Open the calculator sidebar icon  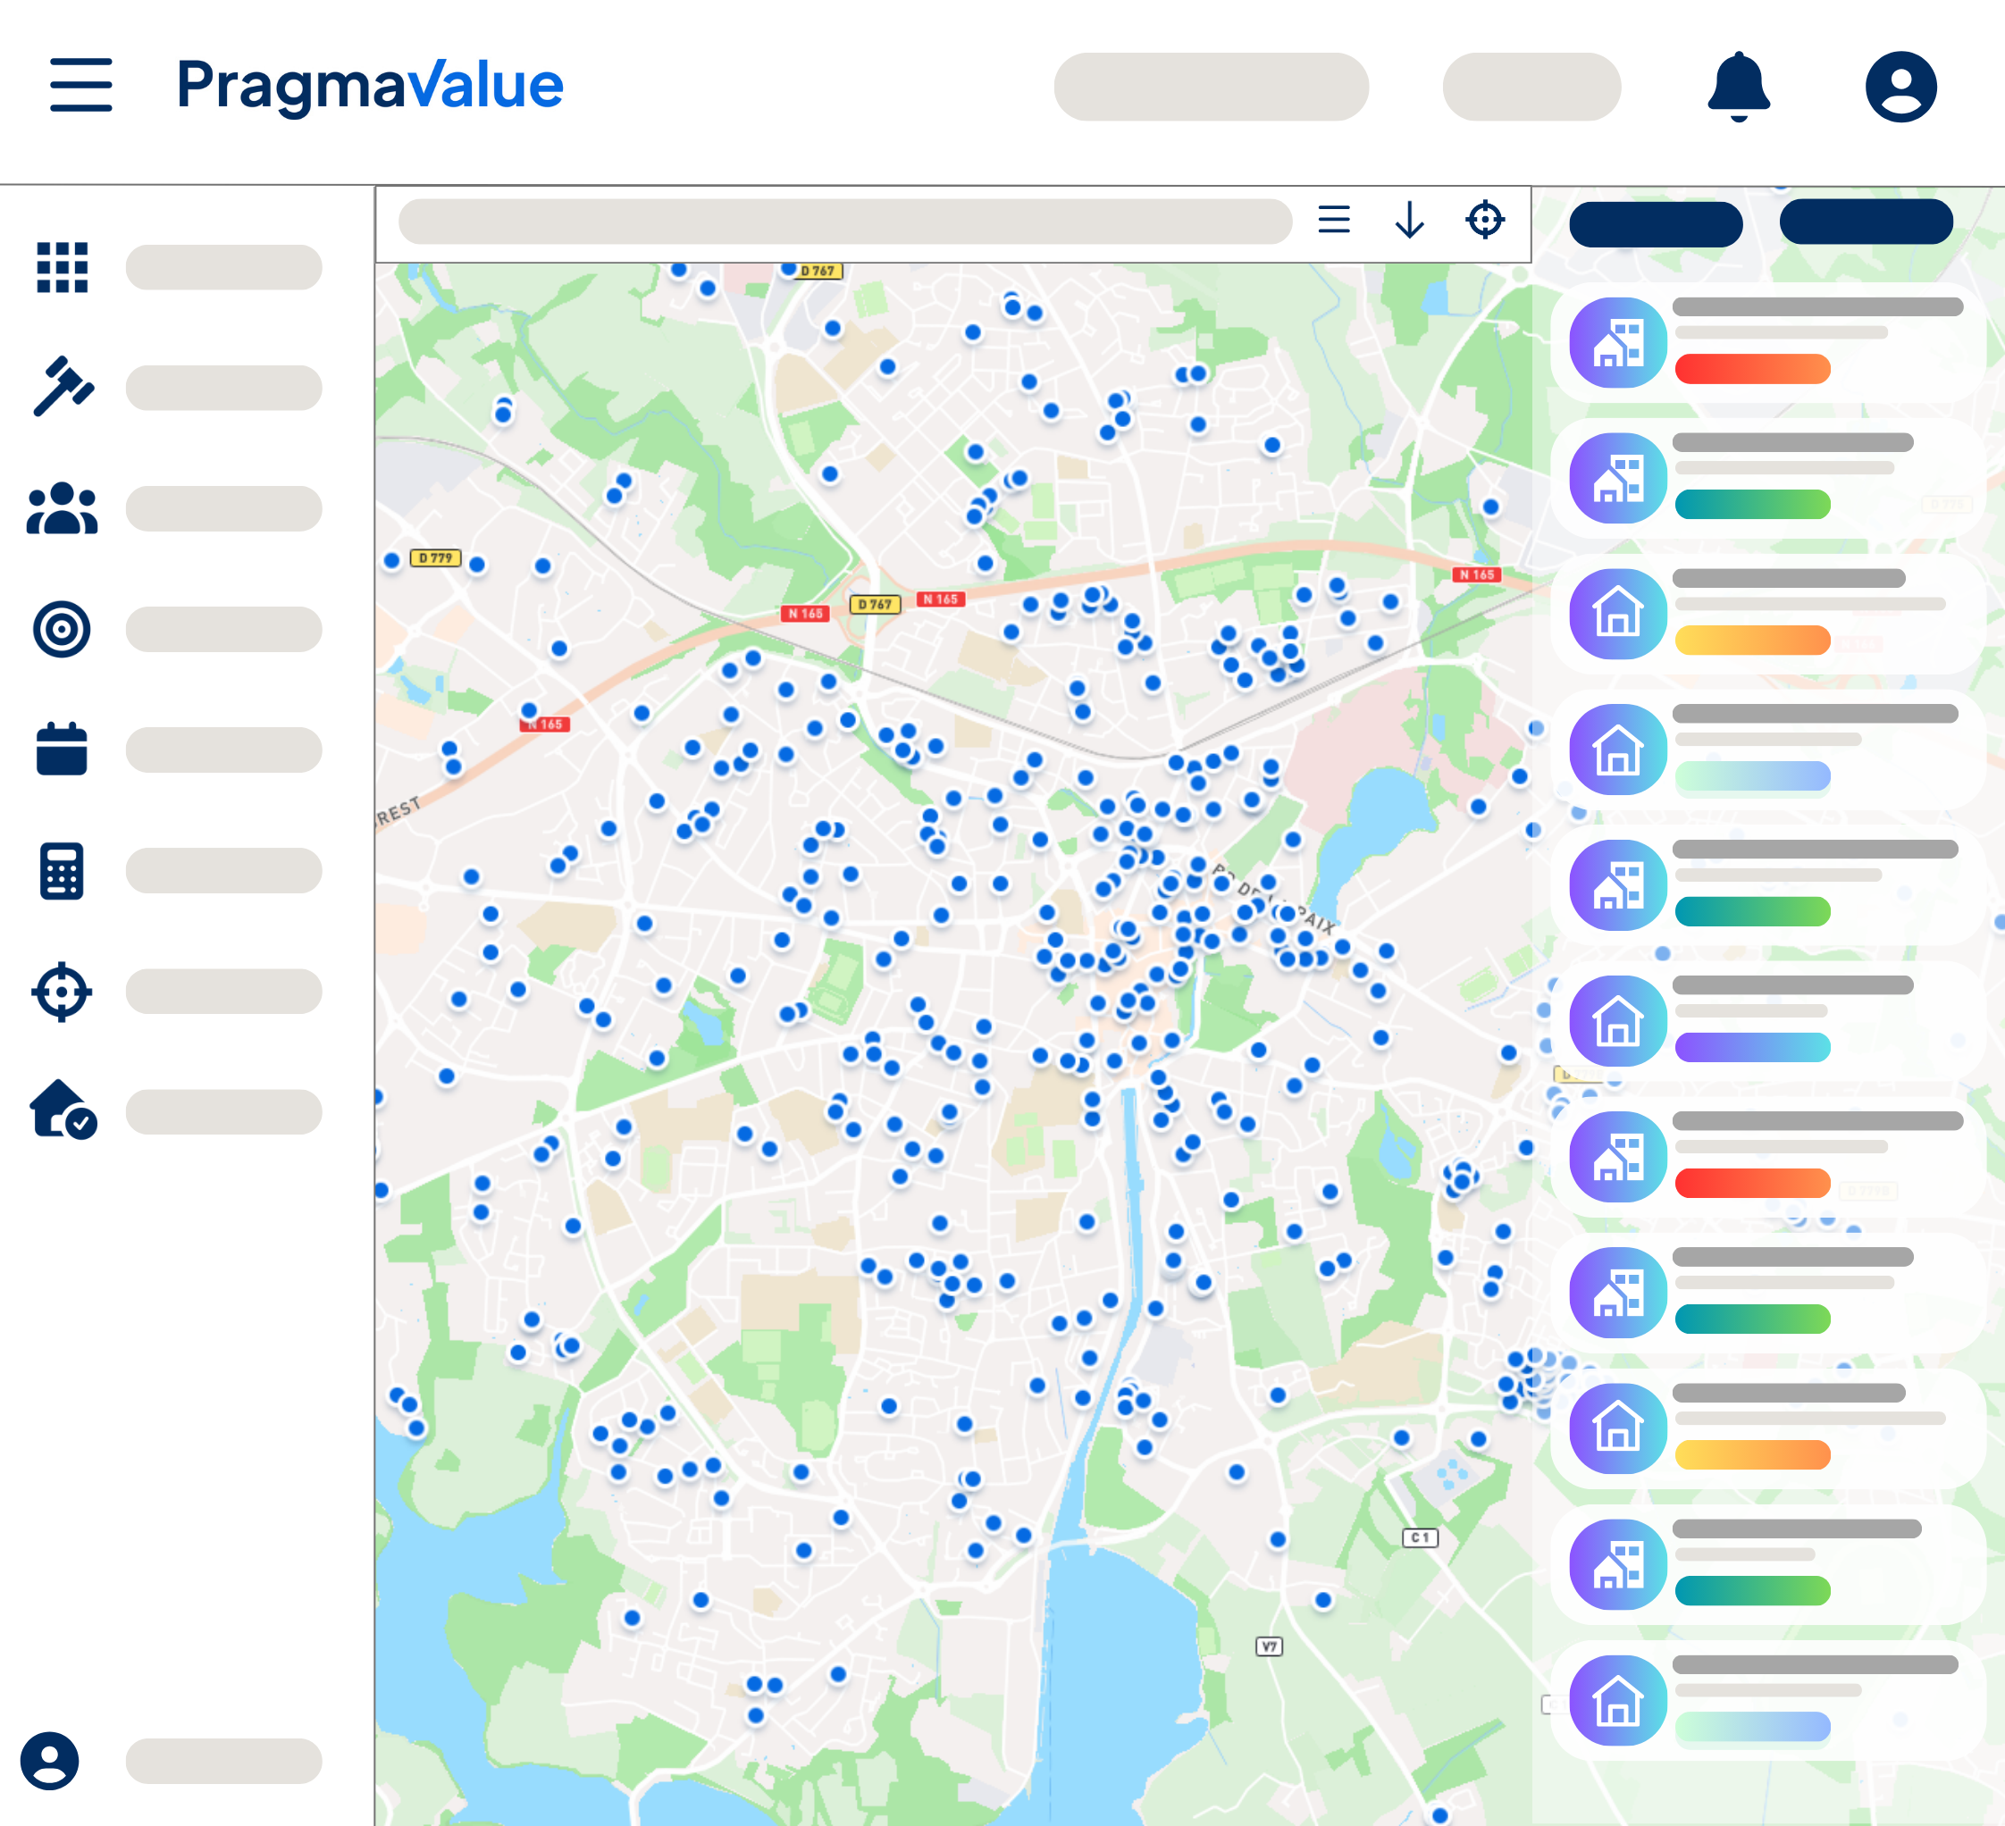[x=62, y=871]
